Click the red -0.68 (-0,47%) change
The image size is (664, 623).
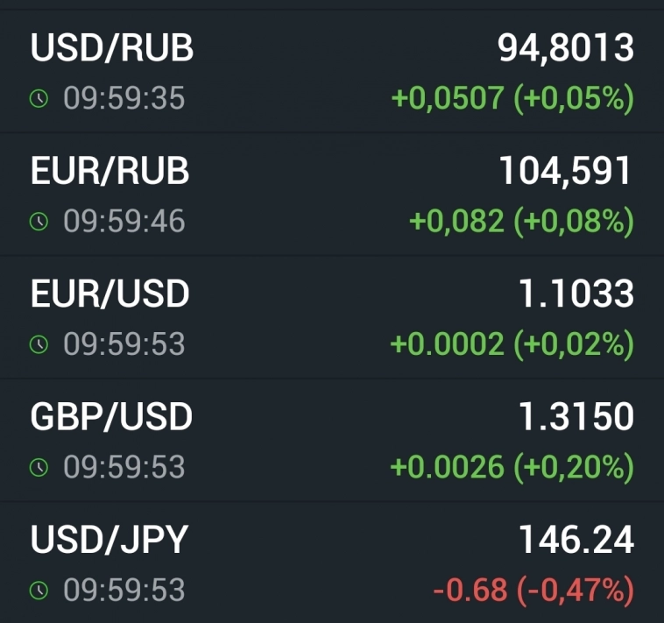[533, 591]
